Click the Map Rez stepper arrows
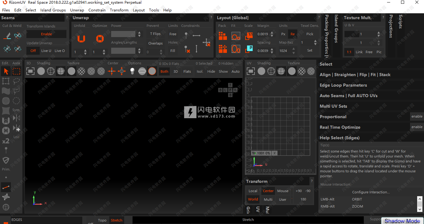The height and width of the screenshot is (224, 424). tap(294, 51)
